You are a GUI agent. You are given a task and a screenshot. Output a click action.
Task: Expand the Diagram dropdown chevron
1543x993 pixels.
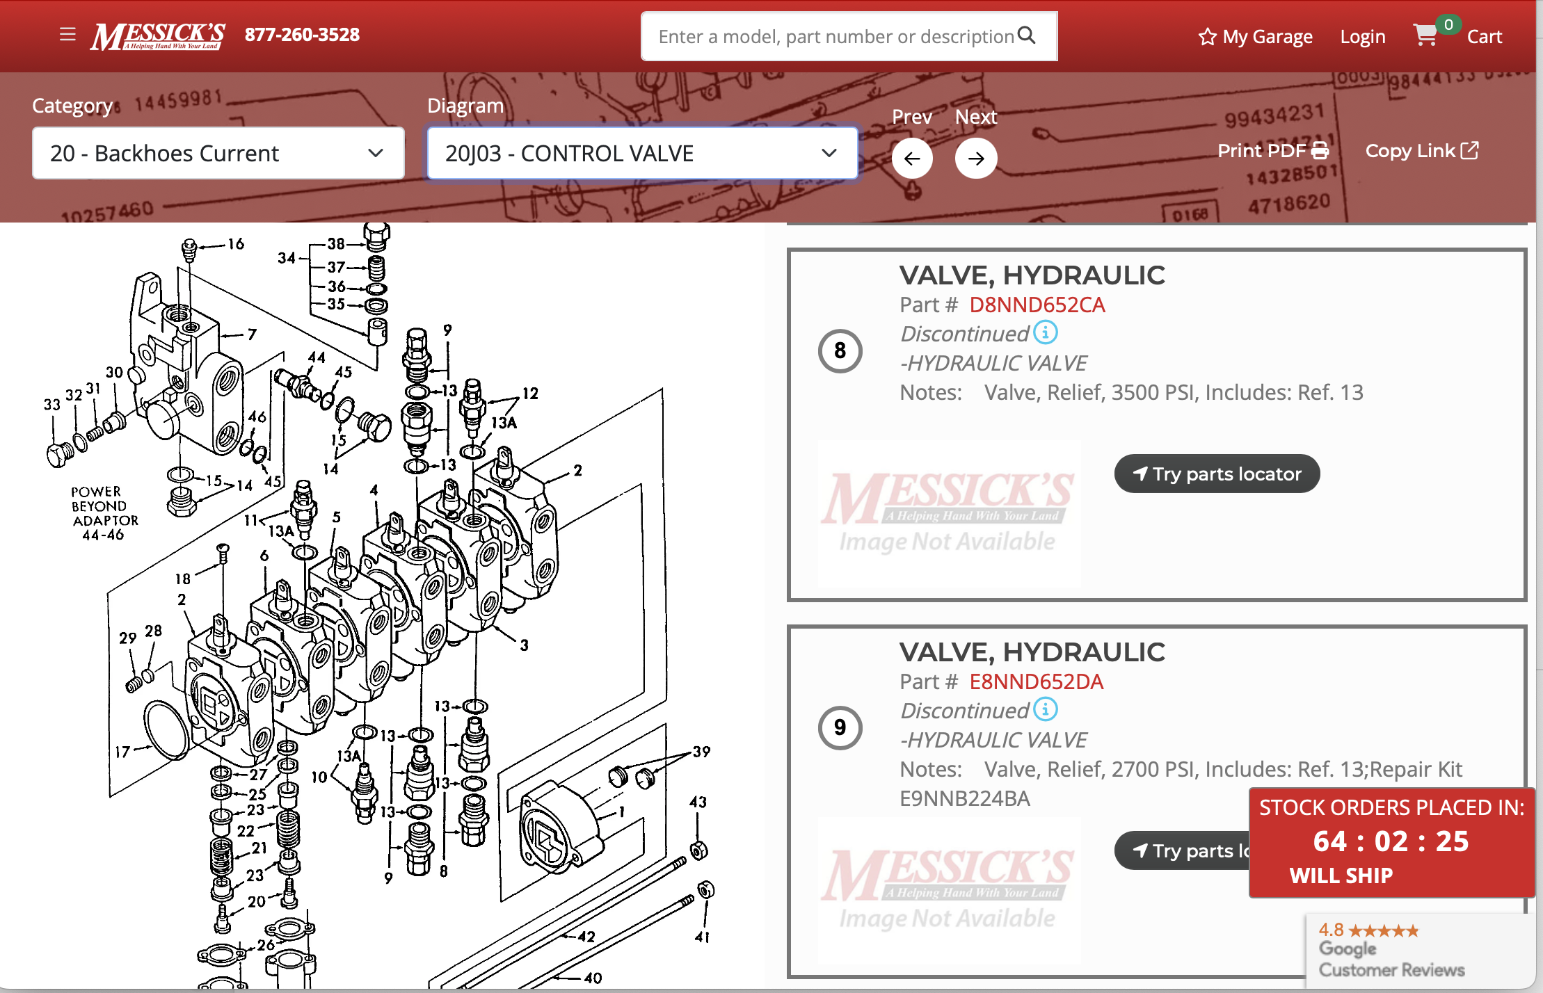[x=829, y=153]
